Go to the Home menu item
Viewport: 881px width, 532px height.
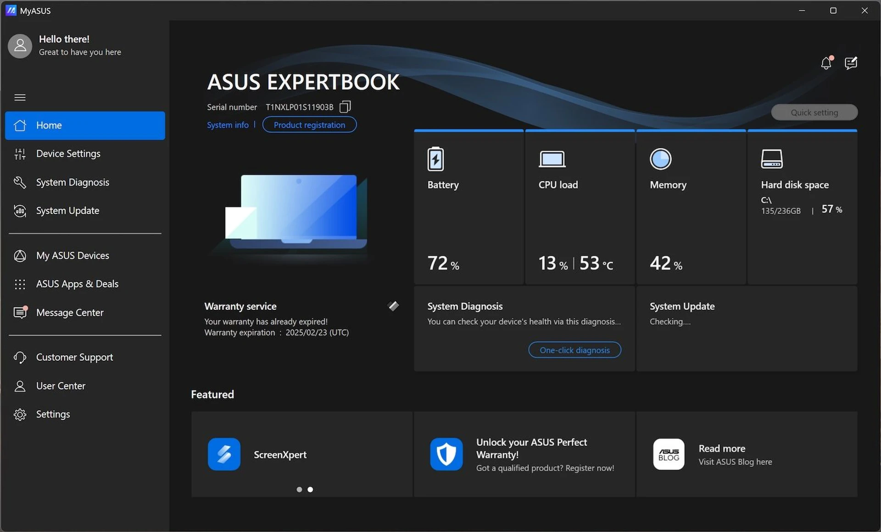(x=85, y=125)
